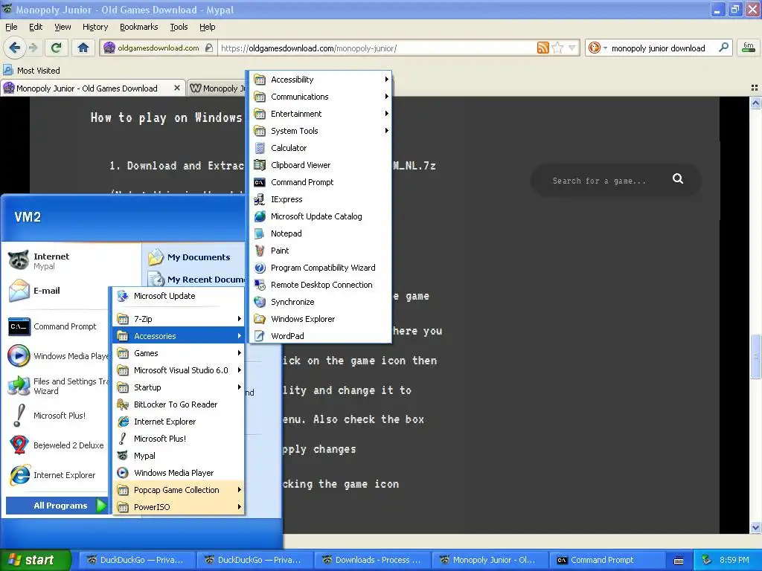The width and height of the screenshot is (762, 571).
Task: Open BitLocker To Go Reader
Action: pyautogui.click(x=179, y=404)
